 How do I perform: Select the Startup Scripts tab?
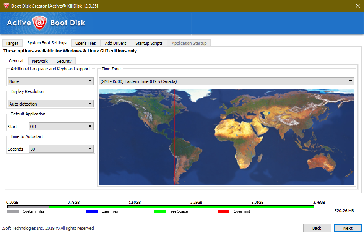[149, 43]
